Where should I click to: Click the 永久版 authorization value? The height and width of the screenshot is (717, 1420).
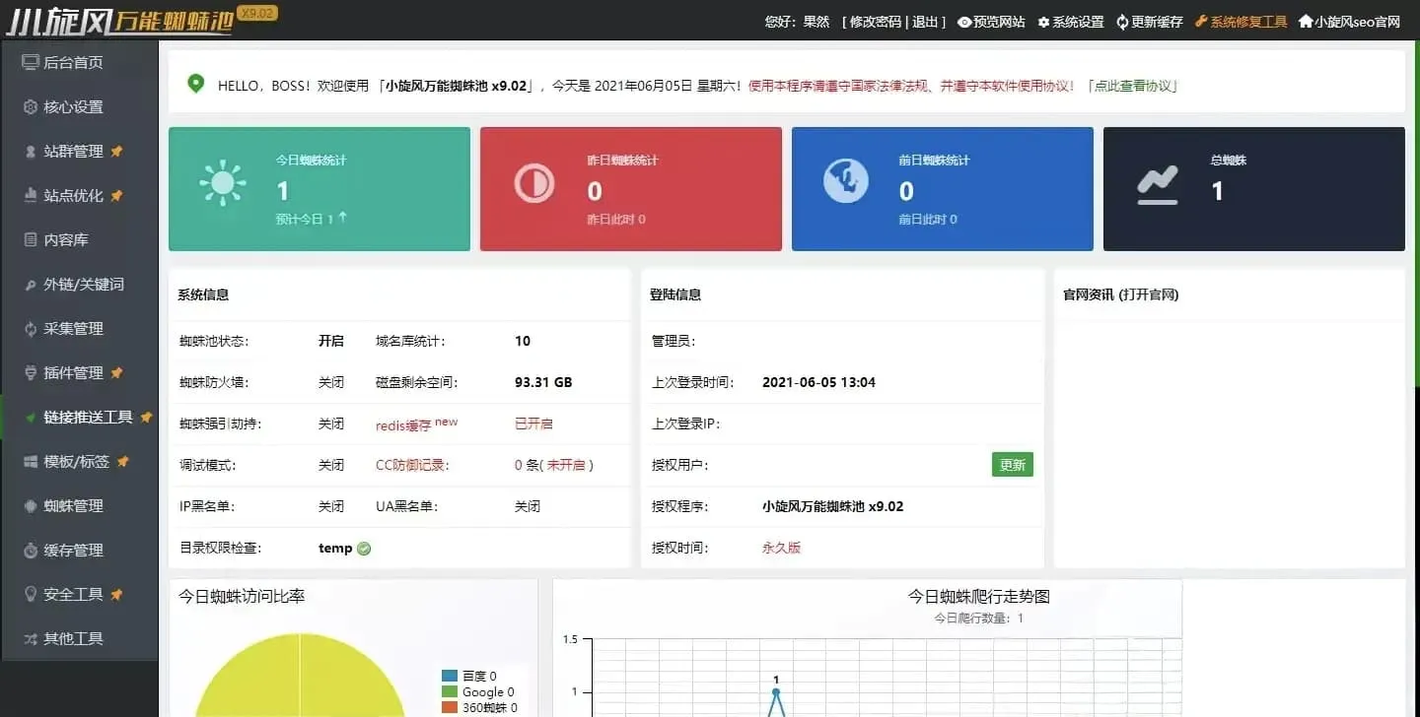[781, 548]
